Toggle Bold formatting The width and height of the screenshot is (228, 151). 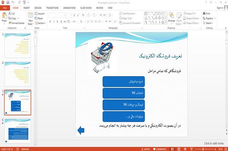pos(50,22)
